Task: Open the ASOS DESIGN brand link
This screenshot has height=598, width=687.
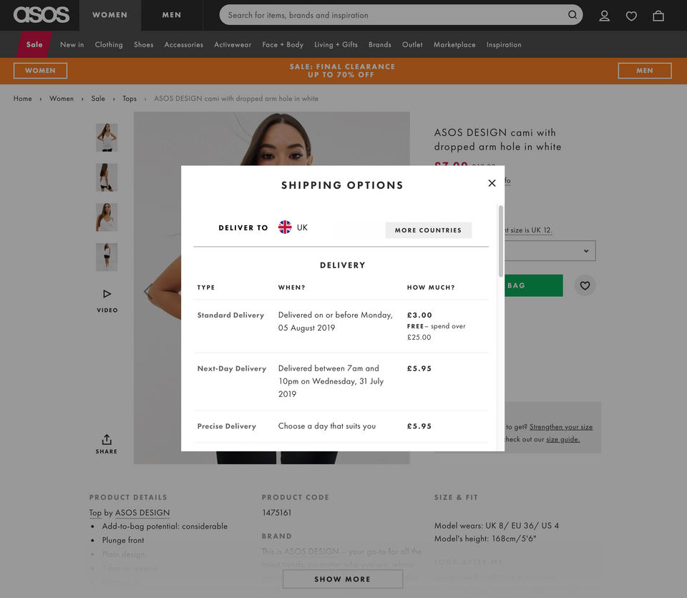Action: pyautogui.click(x=142, y=513)
